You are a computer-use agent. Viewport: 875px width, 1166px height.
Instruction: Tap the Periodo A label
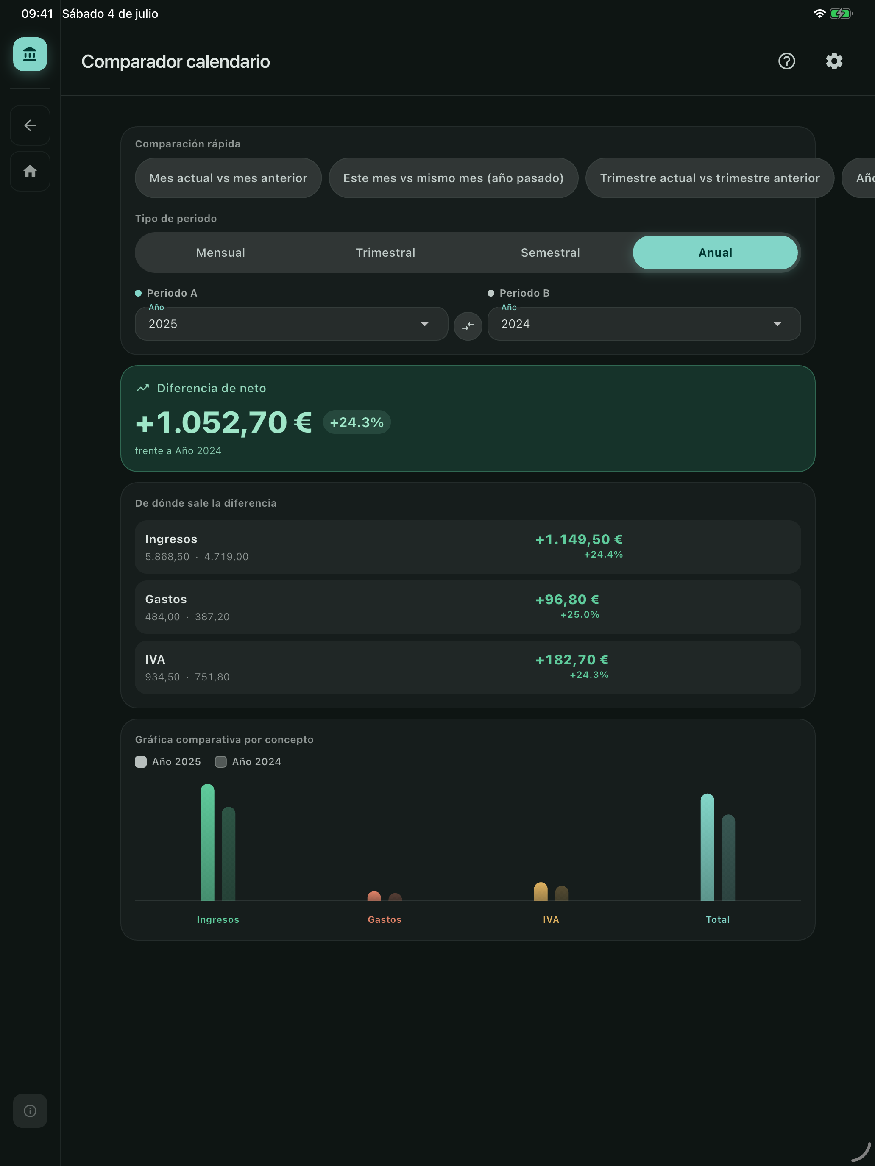pyautogui.click(x=172, y=293)
